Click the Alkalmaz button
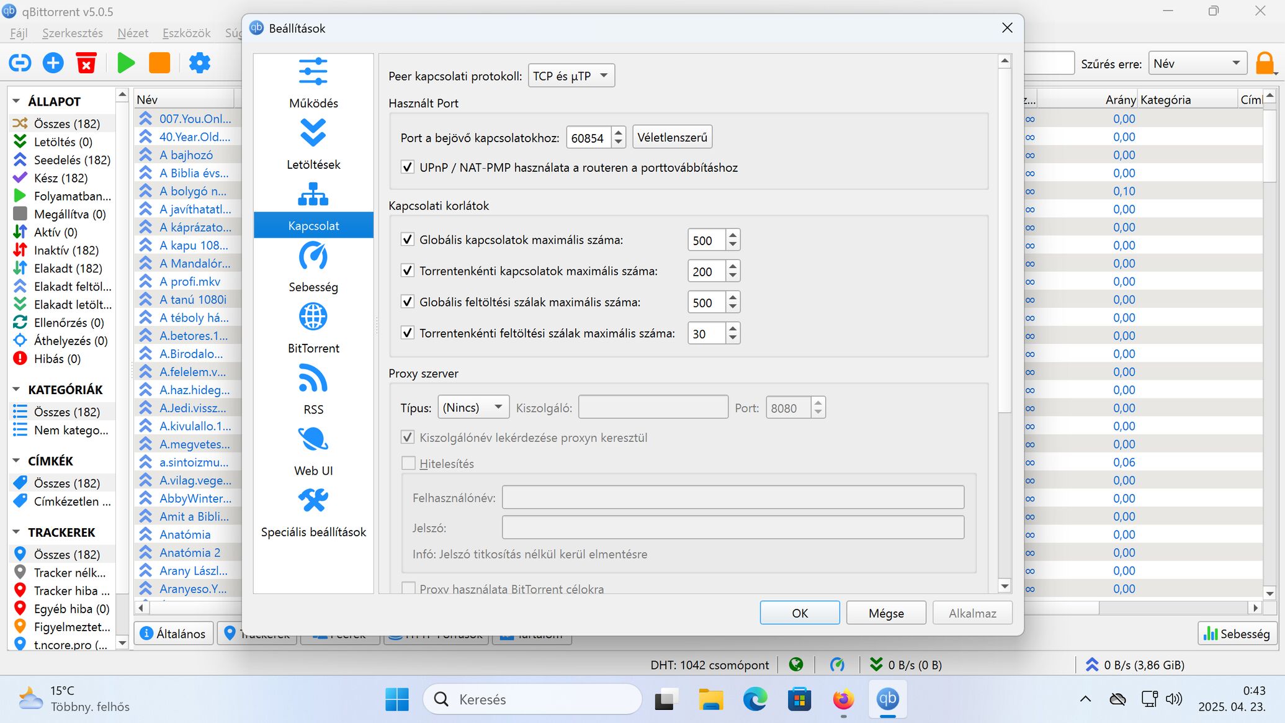Screen dimensions: 1285x723 pos(972,613)
